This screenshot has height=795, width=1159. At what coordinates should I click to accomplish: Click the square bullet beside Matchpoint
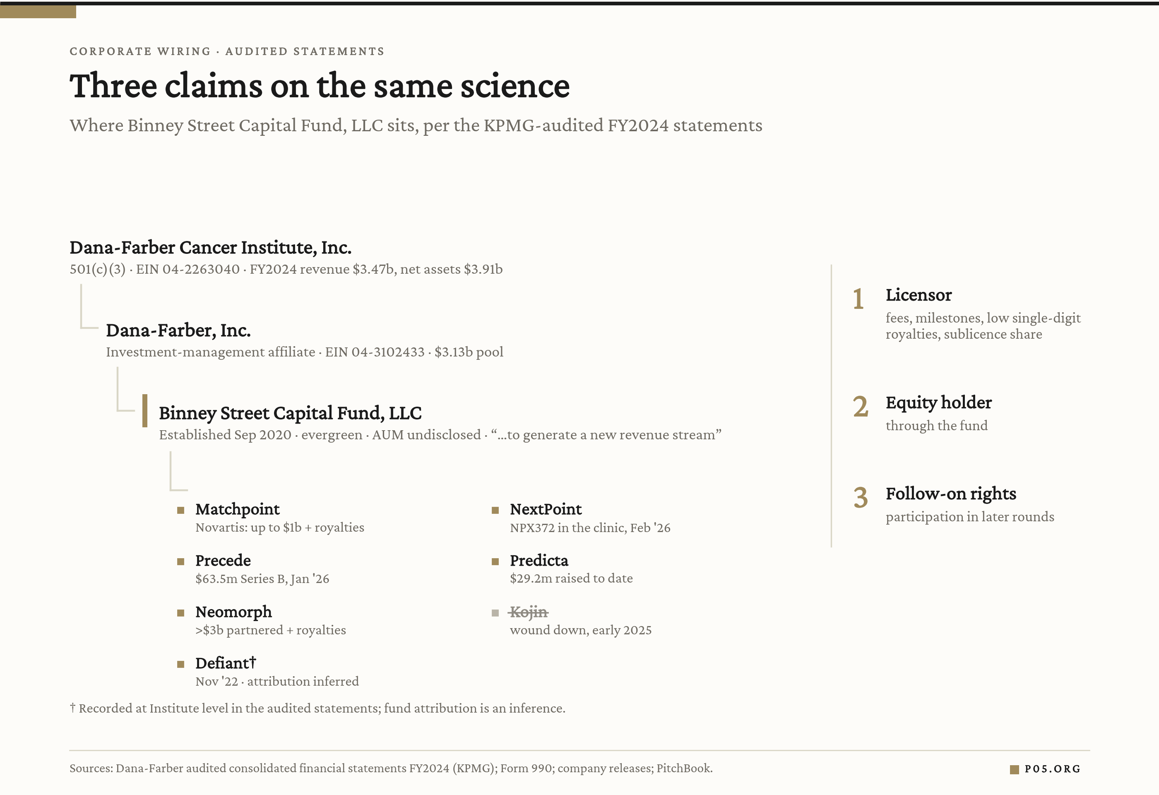(180, 510)
